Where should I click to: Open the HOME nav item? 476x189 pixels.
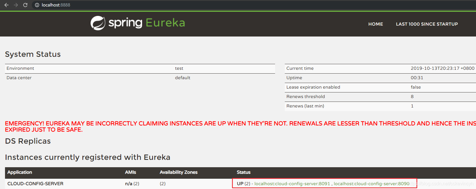tap(376, 24)
